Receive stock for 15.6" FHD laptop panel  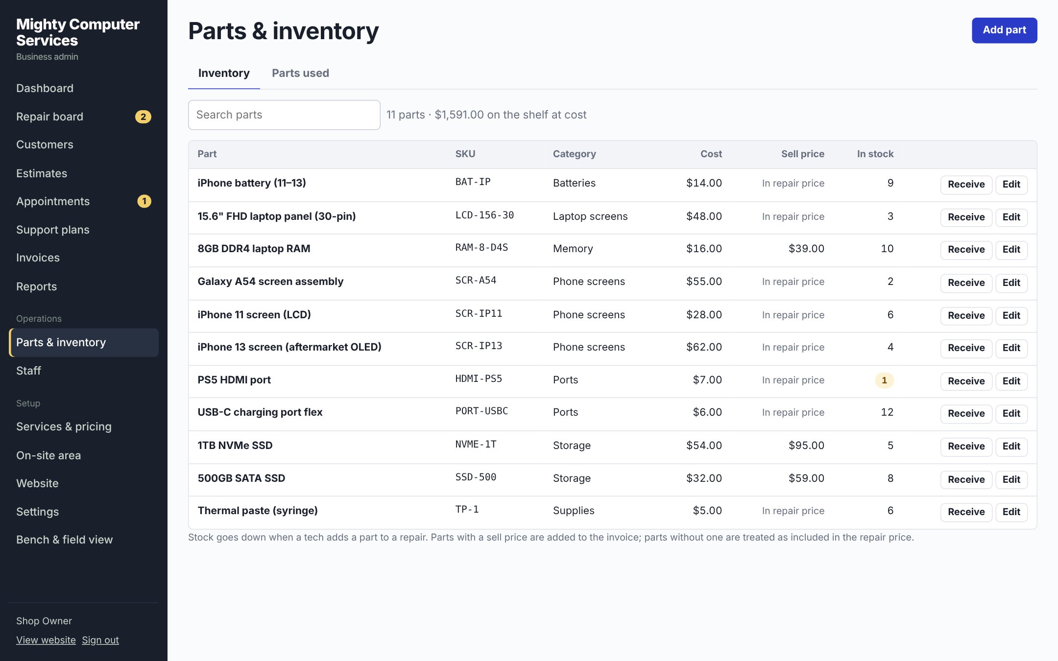click(966, 217)
